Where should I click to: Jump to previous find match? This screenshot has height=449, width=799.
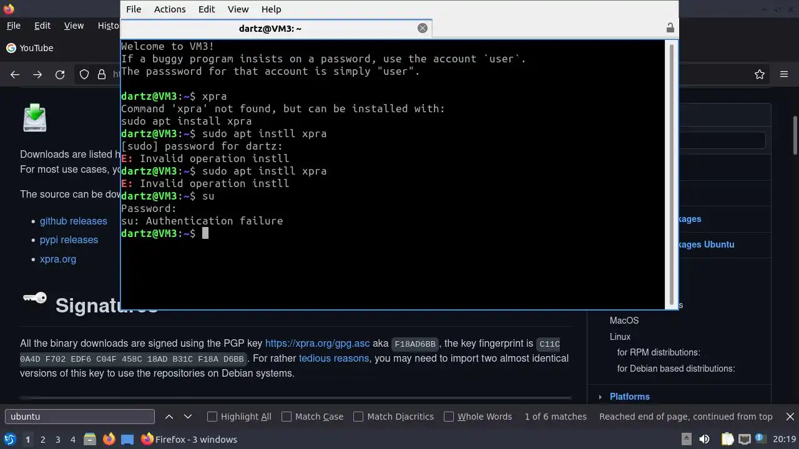[169, 417]
